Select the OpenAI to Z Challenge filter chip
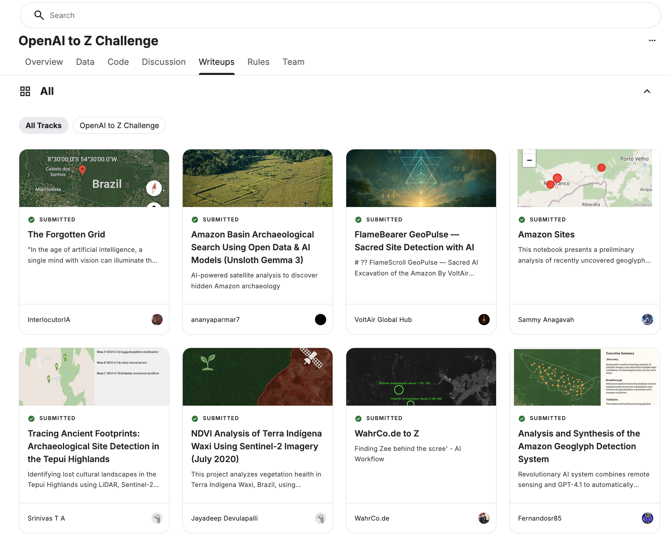Screen dimensions: 670x539 click(x=119, y=125)
